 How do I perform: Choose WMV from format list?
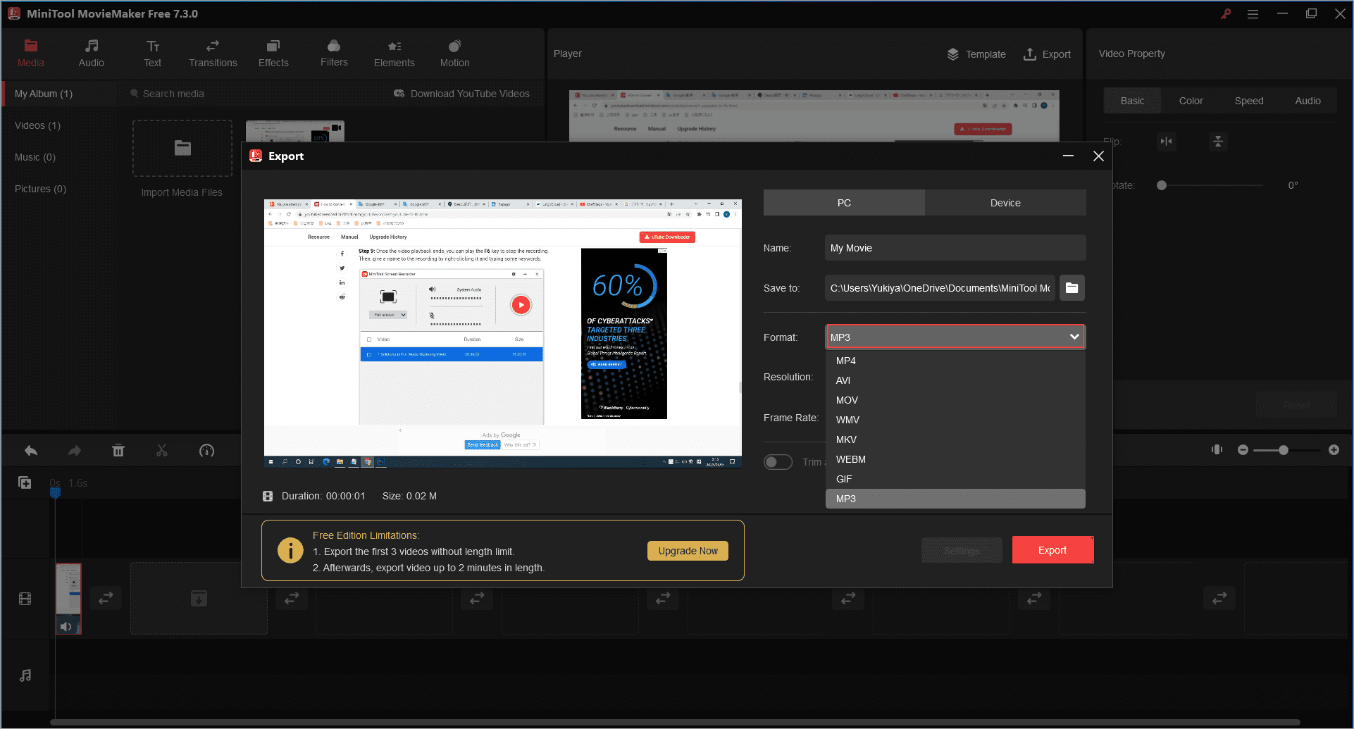click(955, 420)
